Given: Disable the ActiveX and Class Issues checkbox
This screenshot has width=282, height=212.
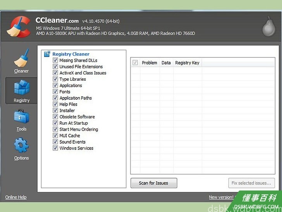Looking at the screenshot, I should pos(55,73).
